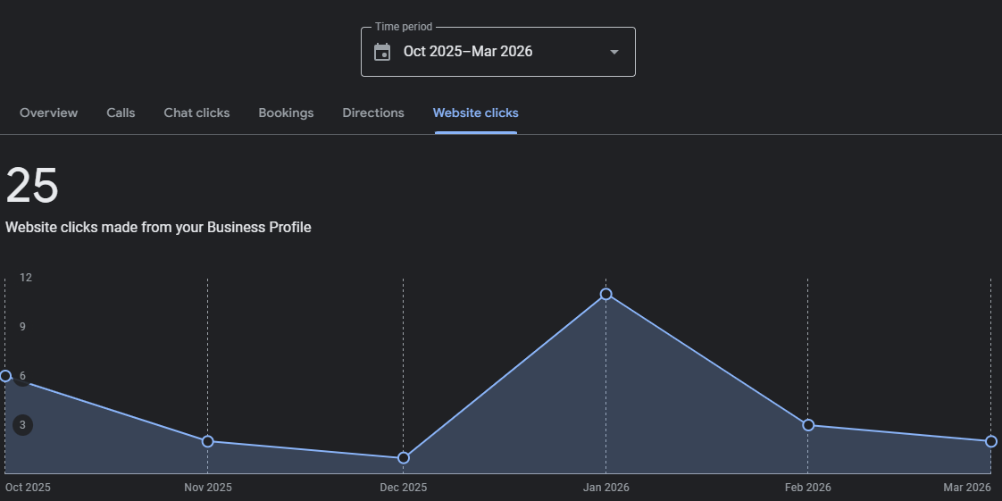
Task: Open the Calls tab
Action: (121, 113)
